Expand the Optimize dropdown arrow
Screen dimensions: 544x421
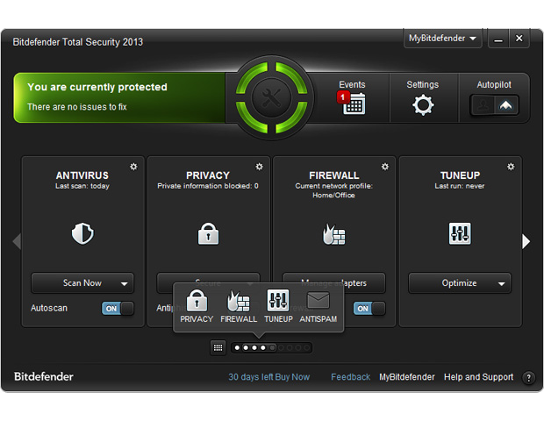[502, 283]
